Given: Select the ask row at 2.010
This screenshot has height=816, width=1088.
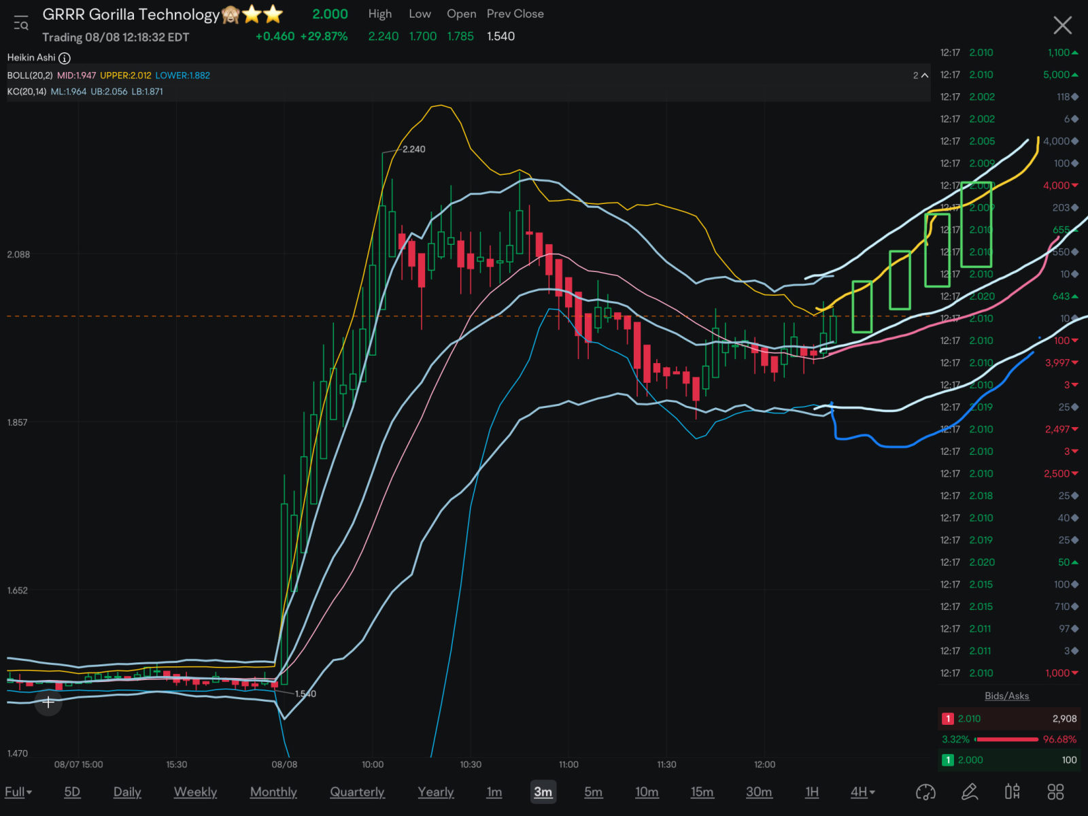Looking at the screenshot, I should pyautogui.click(x=1009, y=718).
